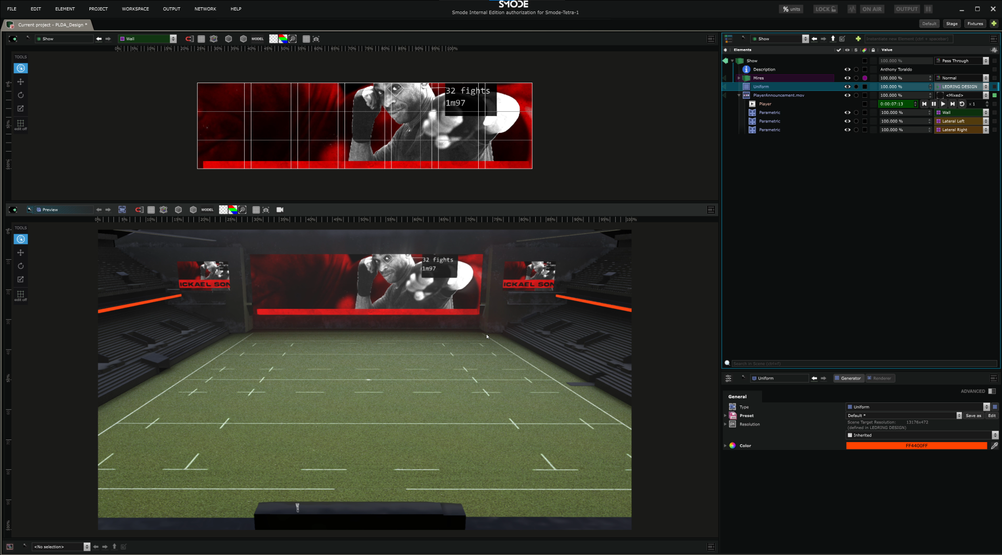Click the MODEL button in the Preview toolbar
Image resolution: width=1002 pixels, height=555 pixels.
click(x=207, y=210)
